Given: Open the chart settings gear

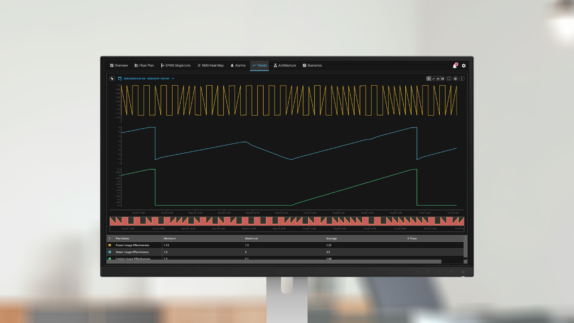Looking at the screenshot, I should (x=456, y=79).
